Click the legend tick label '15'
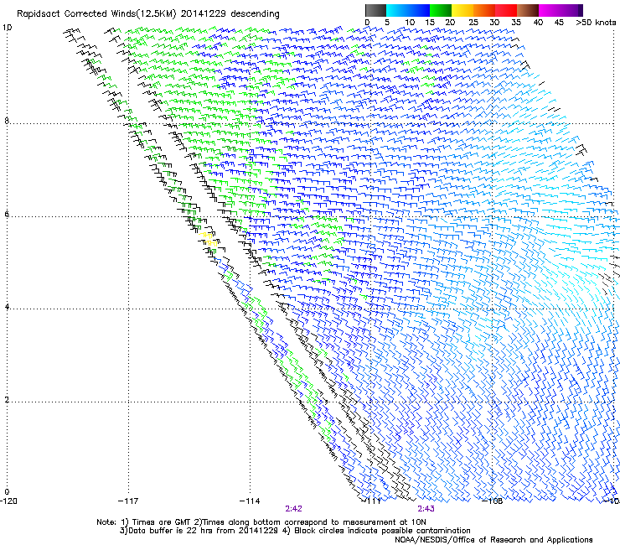Image resolution: width=620 pixels, height=545 pixels. coord(430,23)
